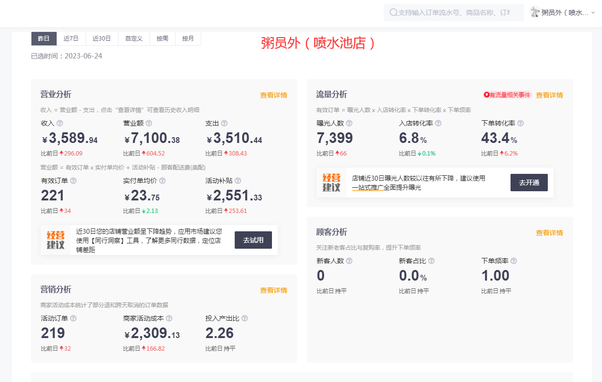Click help icon next to 实付单均价
This screenshot has height=382, width=602.
click(163, 181)
